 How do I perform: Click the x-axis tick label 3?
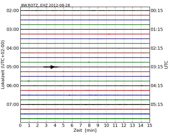click(46, 126)
